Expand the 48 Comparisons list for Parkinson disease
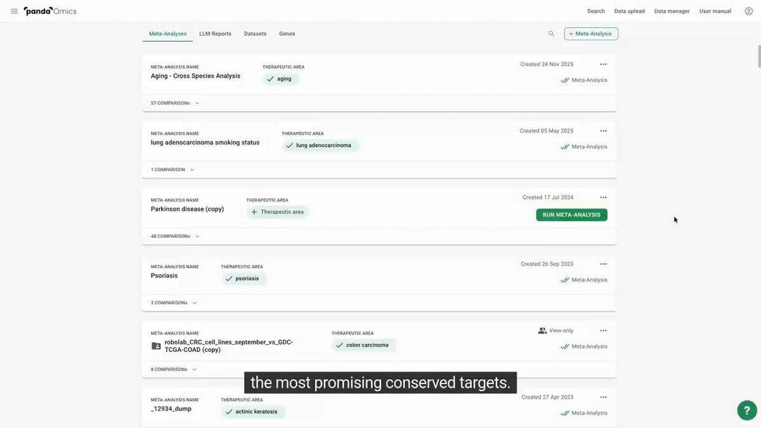 pos(175,236)
